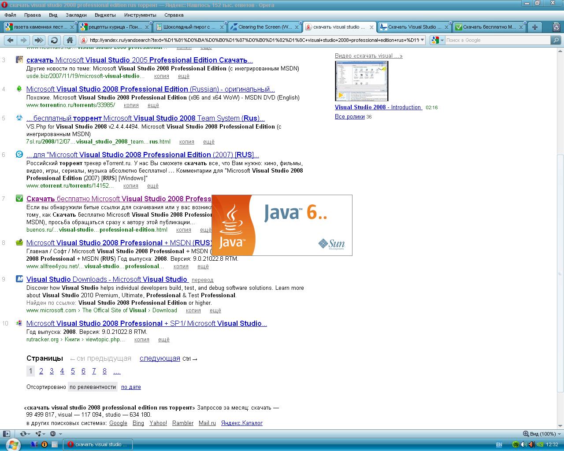Image resolution: width=564 pixels, height=451 pixels.
Task: Open the Windows Start button
Action: pyautogui.click(x=12, y=444)
